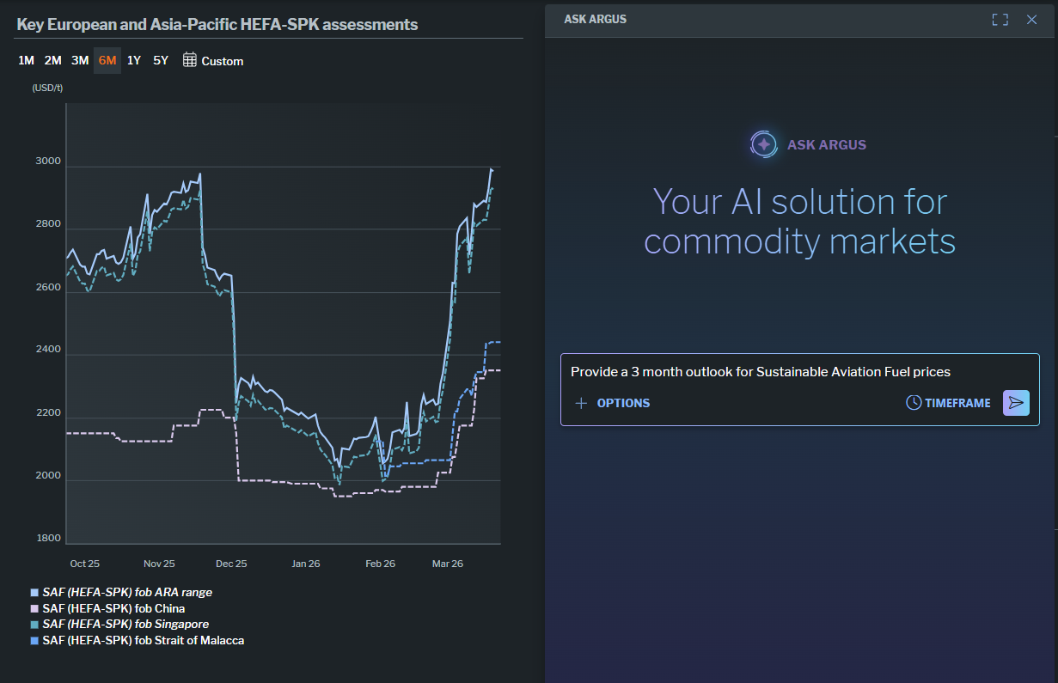Click the Strait of Malacca legend color swatch

point(34,640)
